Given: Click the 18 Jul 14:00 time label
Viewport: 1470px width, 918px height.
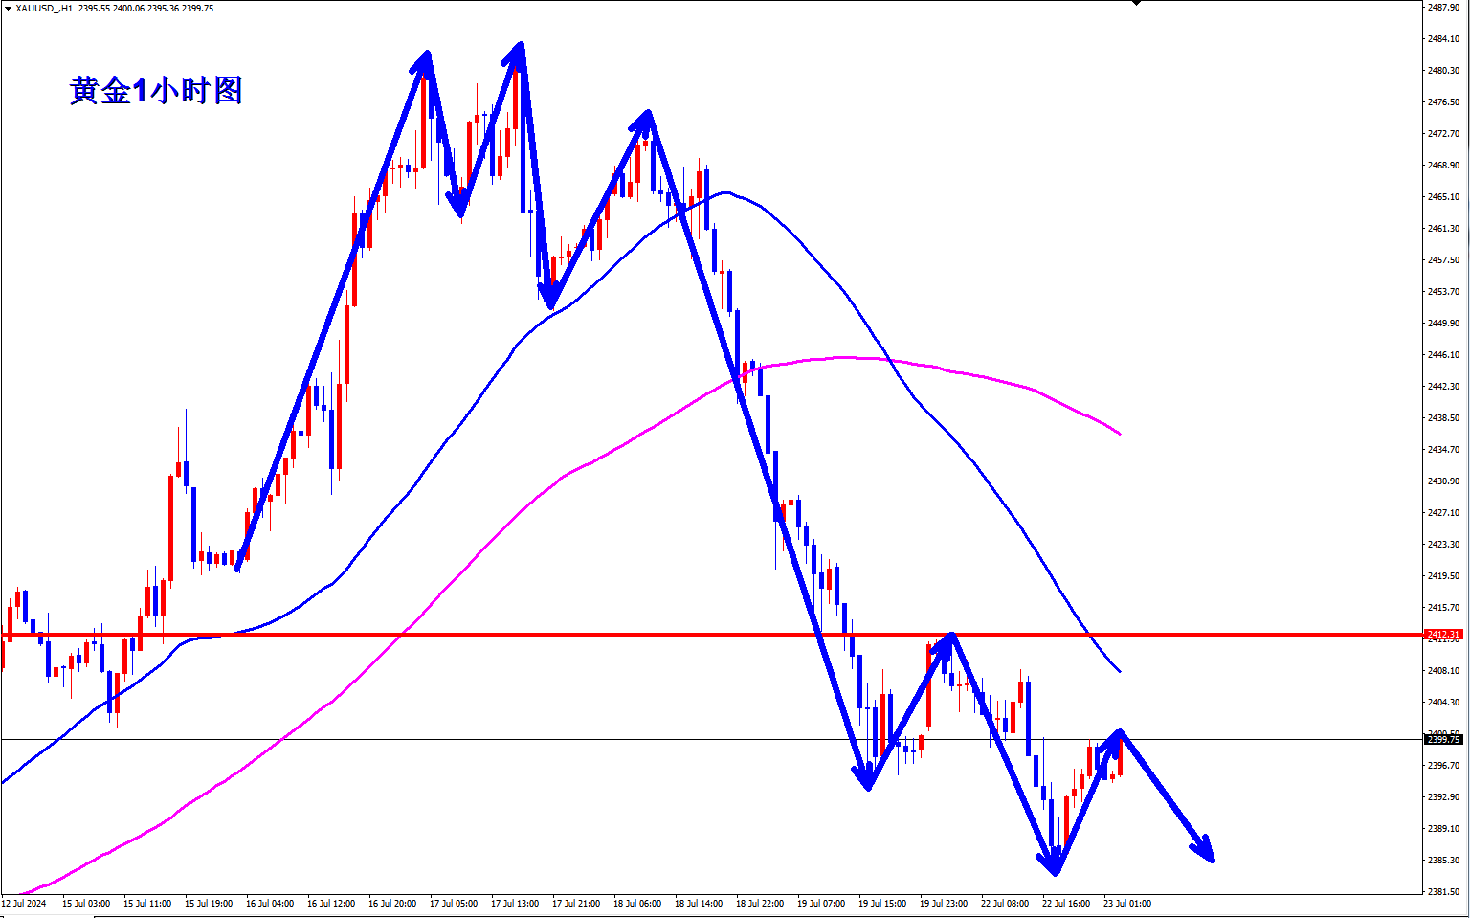Looking at the screenshot, I should coord(699,904).
